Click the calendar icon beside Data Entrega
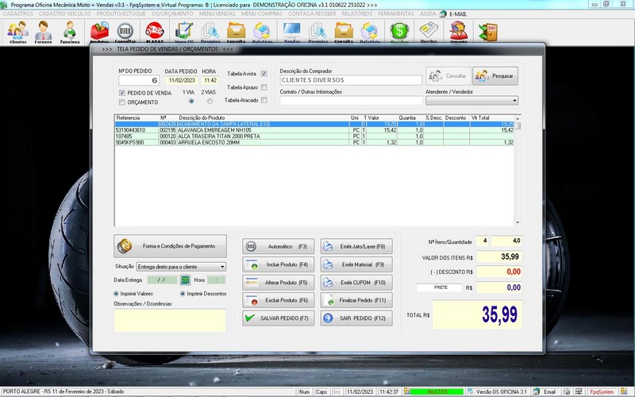Viewport: 635px width, 397px height. point(185,280)
